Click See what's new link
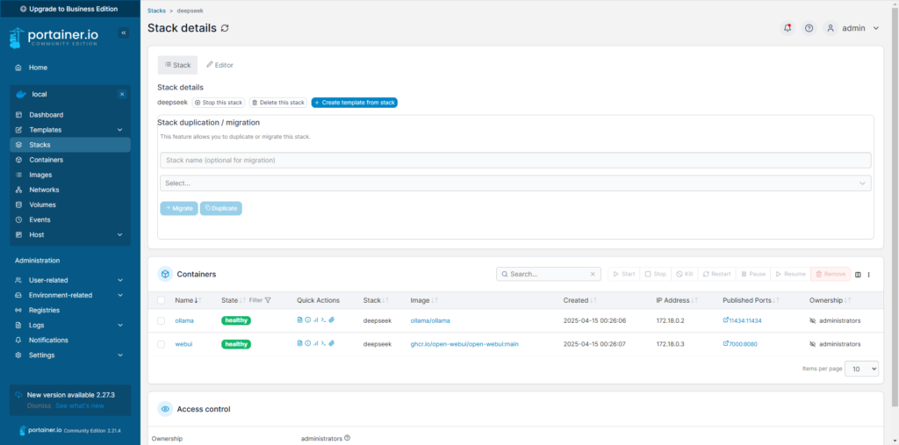Image resolution: width=899 pixels, height=445 pixels. click(x=80, y=406)
